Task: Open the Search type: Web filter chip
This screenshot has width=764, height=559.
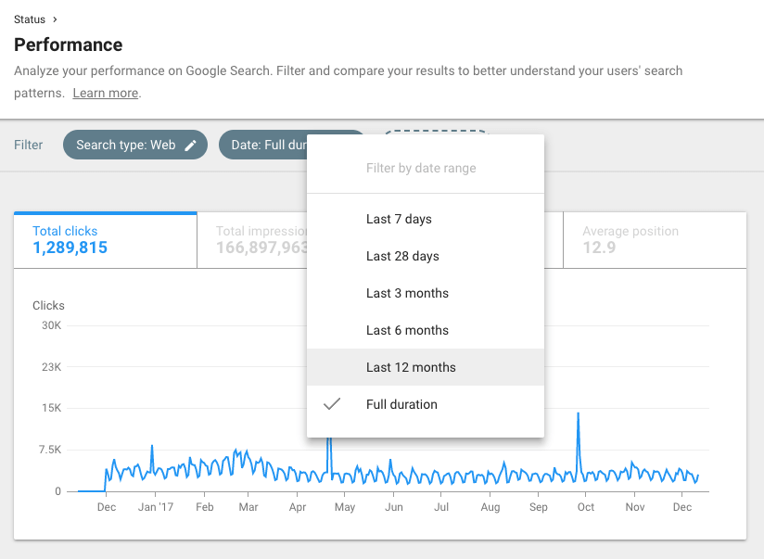Action: (x=135, y=145)
